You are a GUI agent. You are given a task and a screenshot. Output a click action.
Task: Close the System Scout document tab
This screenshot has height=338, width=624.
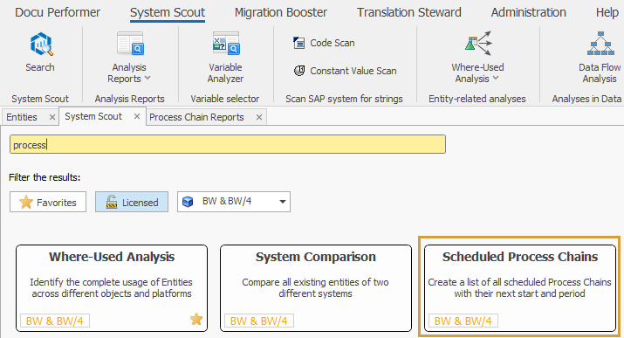click(x=137, y=116)
